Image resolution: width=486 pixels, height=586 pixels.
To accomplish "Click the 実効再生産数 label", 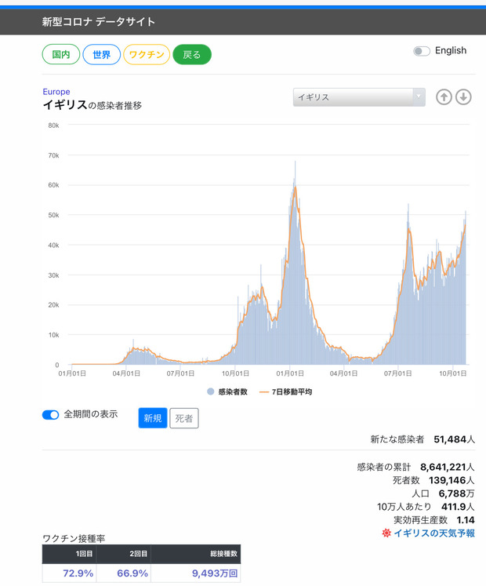I will pos(420,520).
